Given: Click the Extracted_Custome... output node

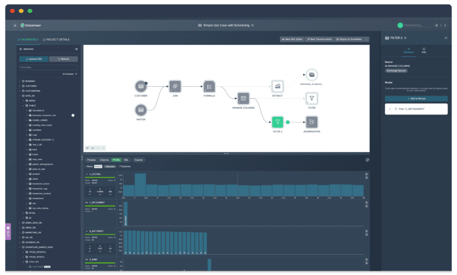Looking at the screenshot, I should tap(312, 75).
